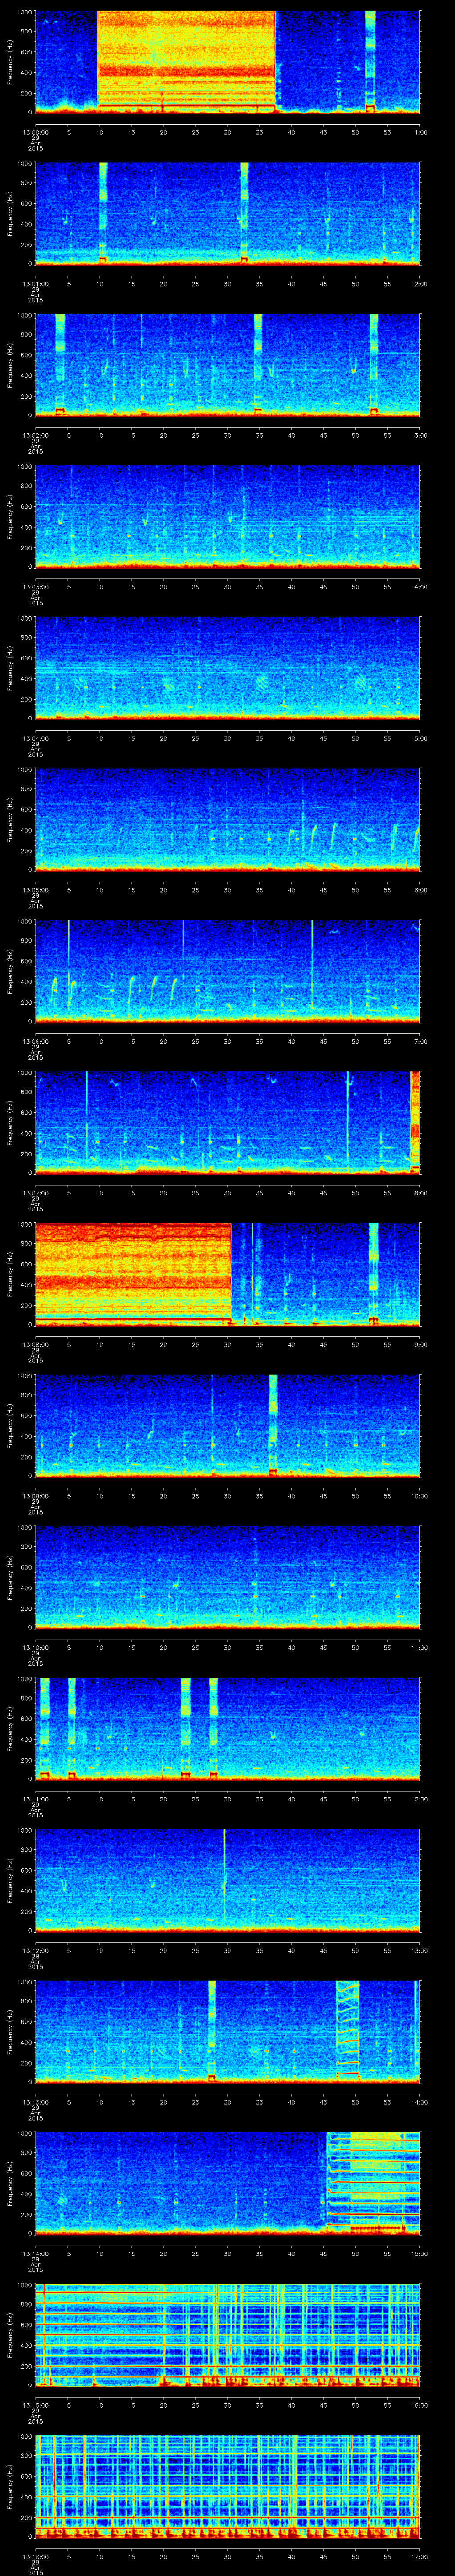Click the 9:00 end-time label

pyautogui.click(x=420, y=1344)
